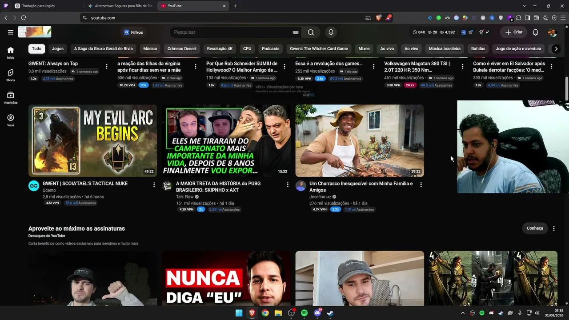The height and width of the screenshot is (320, 569).
Task: Open options for Churrasco Inesquecível video
Action: point(421,184)
